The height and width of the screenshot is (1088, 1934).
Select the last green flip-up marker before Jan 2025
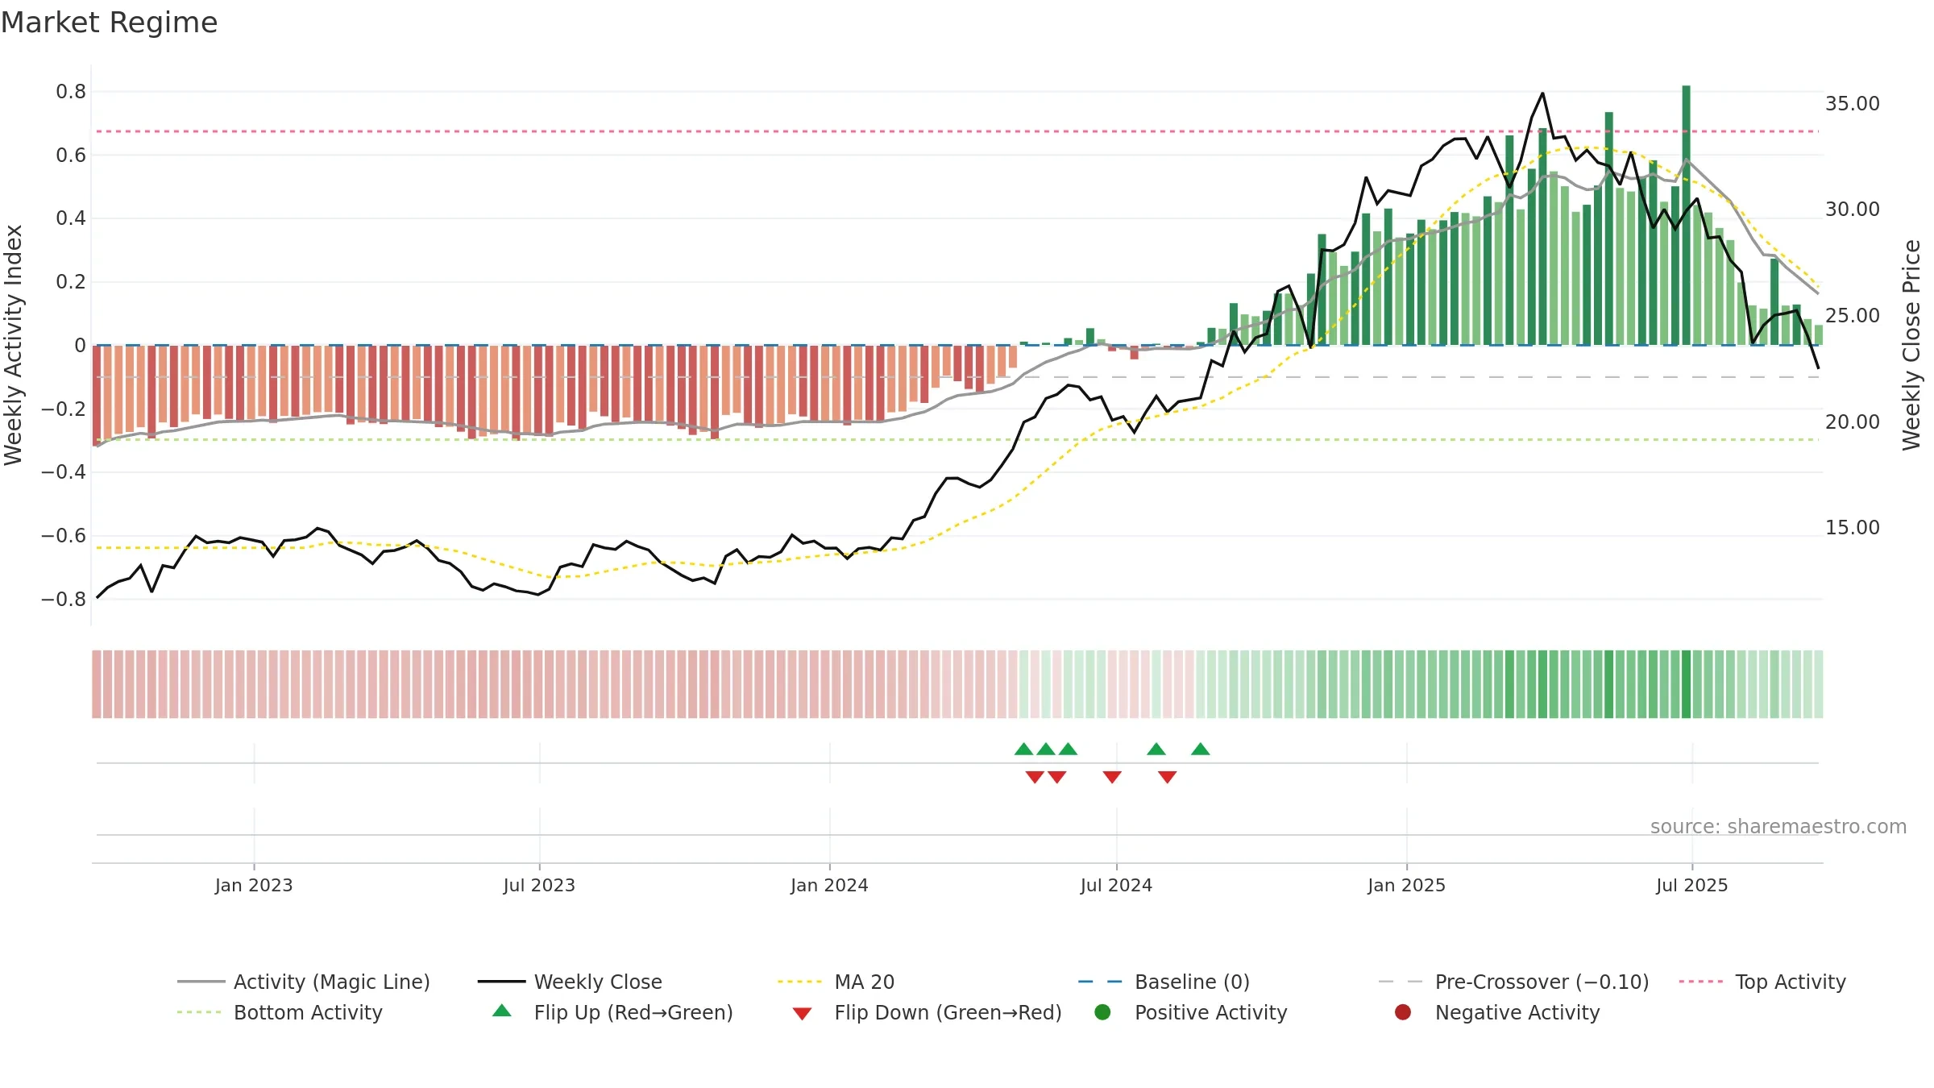click(x=1201, y=750)
